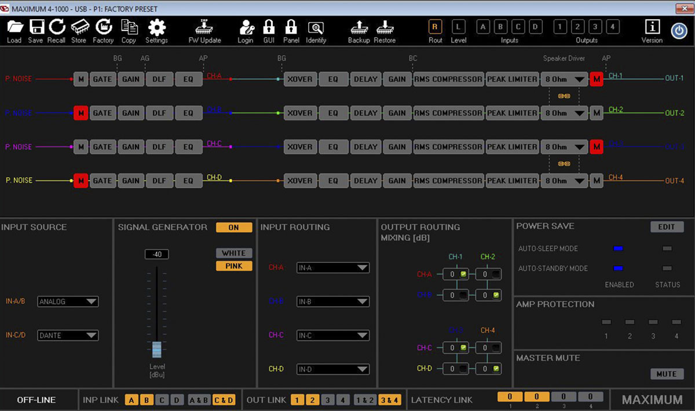Click the signal generator level fader handle
The height and width of the screenshot is (411, 695).
pos(157,349)
